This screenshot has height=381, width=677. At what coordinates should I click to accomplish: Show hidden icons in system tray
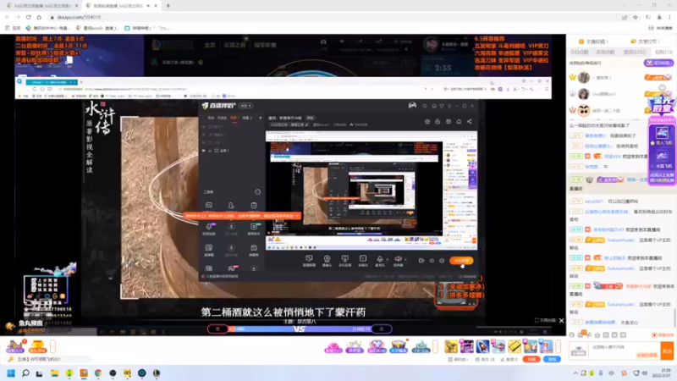point(575,373)
